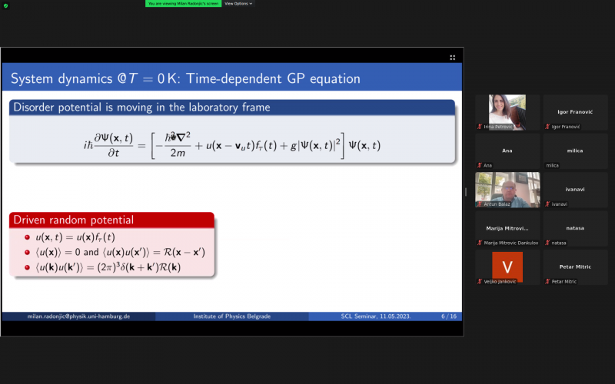Click the bullet 'u(x, t) = u(x)f(t)'
Screen dimensions: 615x384
[75, 237]
